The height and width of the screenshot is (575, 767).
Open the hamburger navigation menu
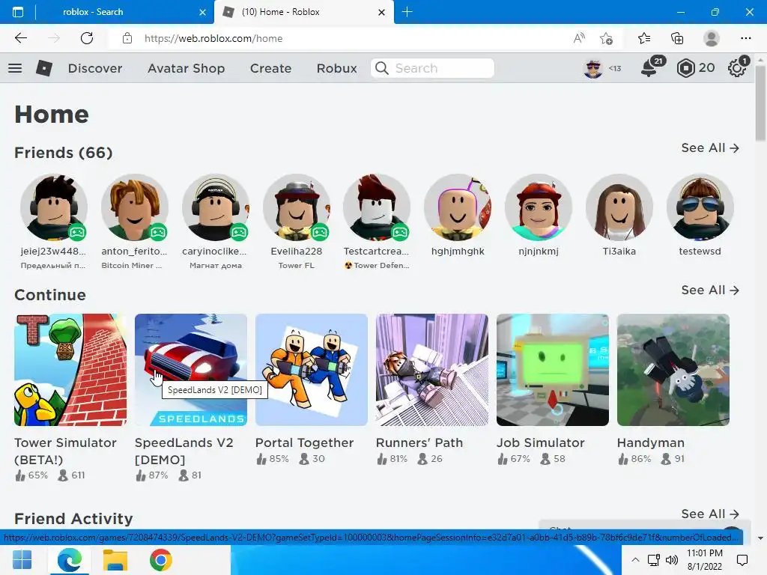tap(15, 68)
